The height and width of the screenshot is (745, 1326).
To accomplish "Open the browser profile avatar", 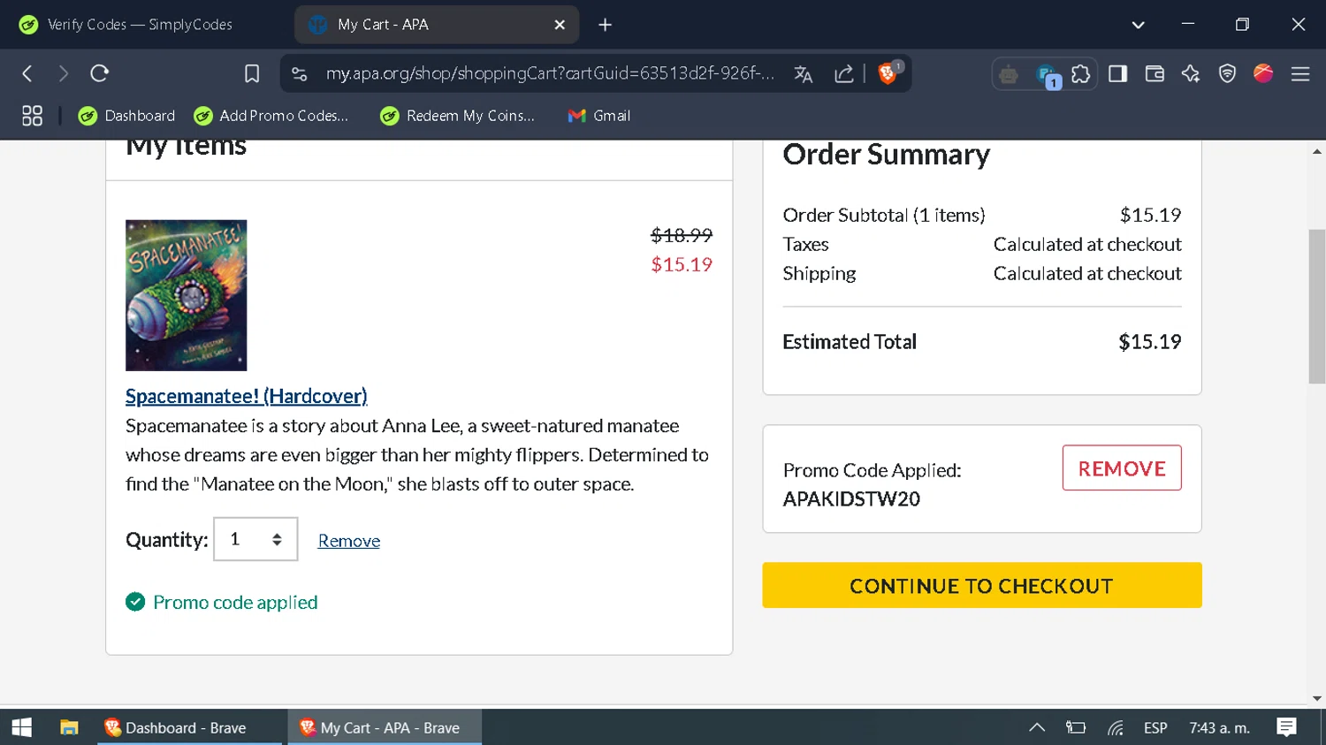I will tap(1263, 73).
